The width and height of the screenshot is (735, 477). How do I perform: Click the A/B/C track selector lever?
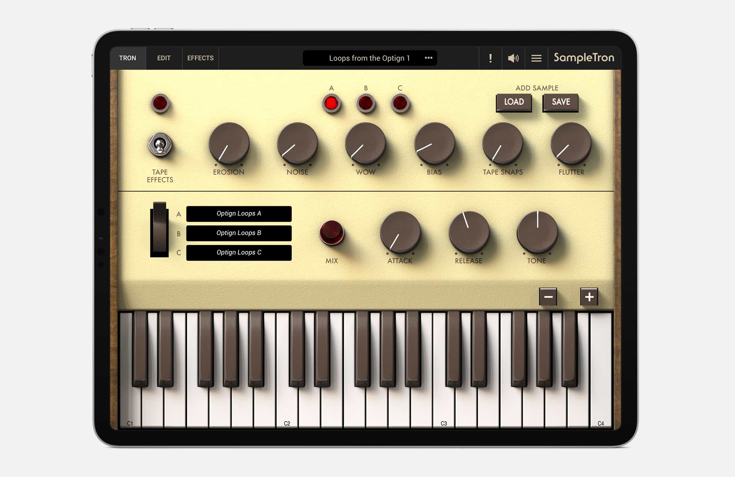160,229
